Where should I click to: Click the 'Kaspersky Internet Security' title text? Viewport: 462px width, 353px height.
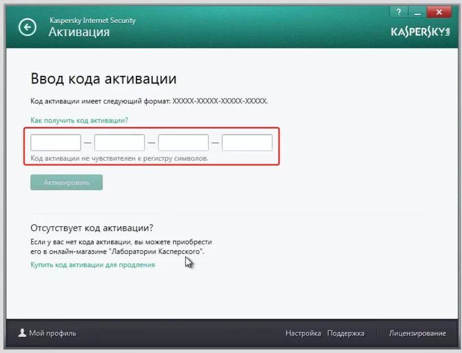pyautogui.click(x=93, y=20)
